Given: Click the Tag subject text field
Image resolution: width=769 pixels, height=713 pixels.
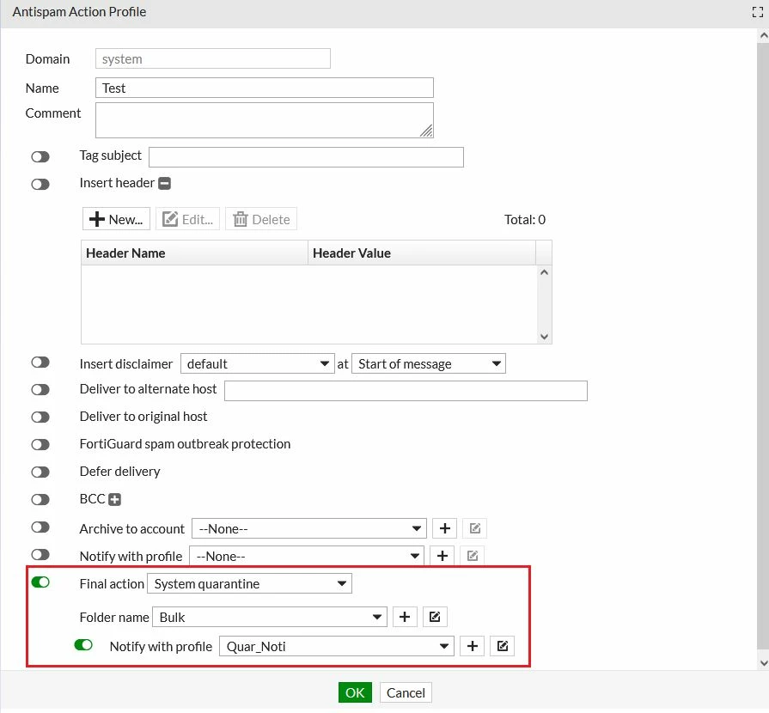Looking at the screenshot, I should point(306,157).
